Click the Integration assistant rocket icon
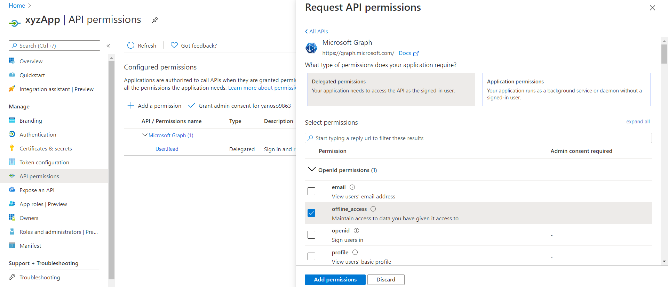This screenshot has height=287, width=668. coord(12,89)
